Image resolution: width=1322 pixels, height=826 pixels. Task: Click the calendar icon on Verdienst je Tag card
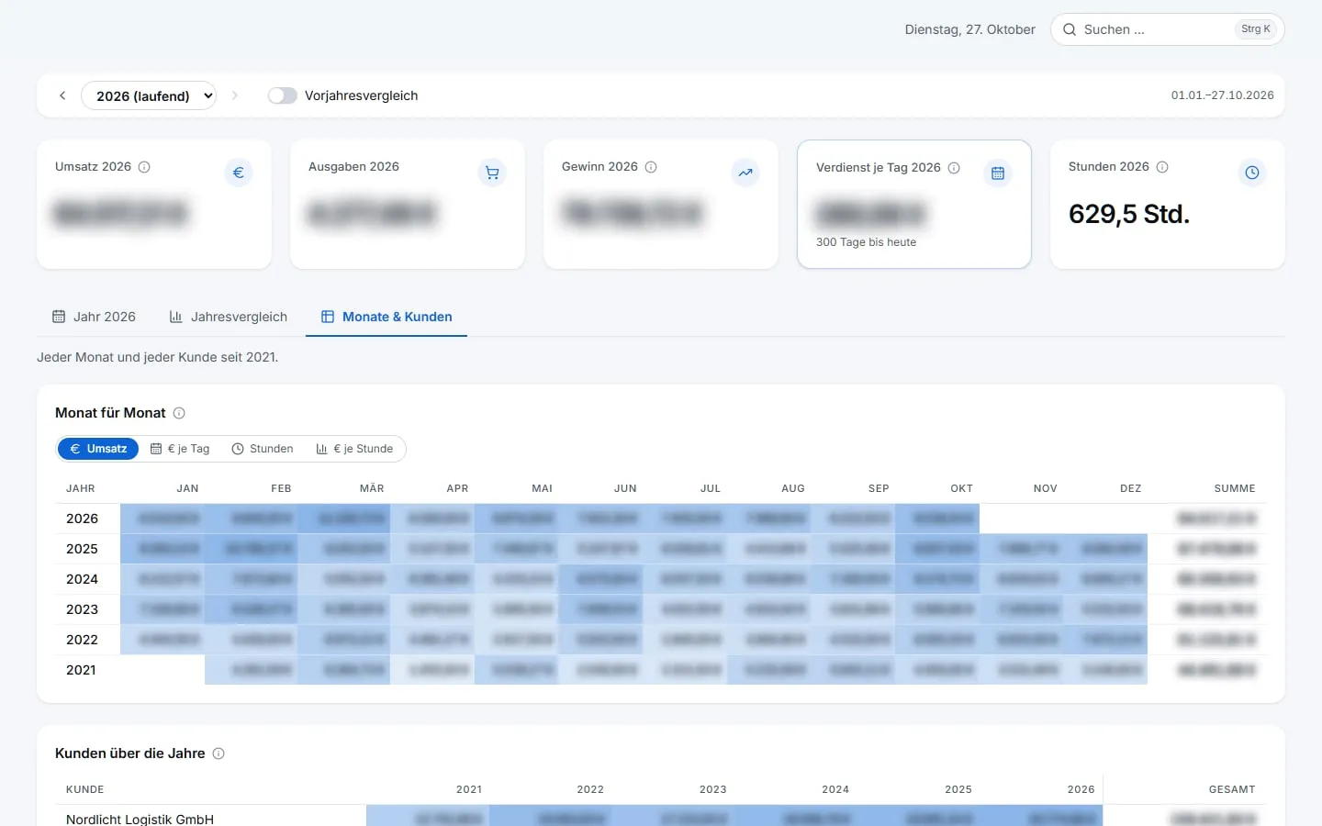coord(998,173)
